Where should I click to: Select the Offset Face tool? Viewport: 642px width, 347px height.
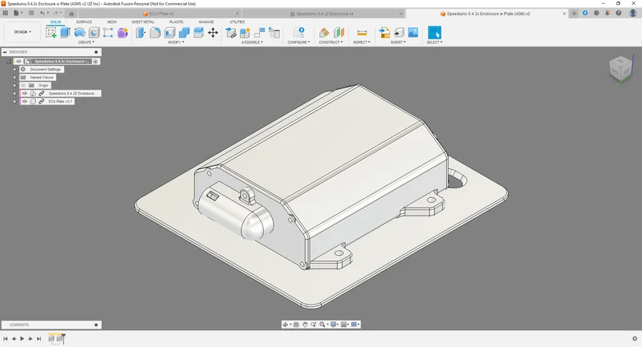tap(198, 33)
